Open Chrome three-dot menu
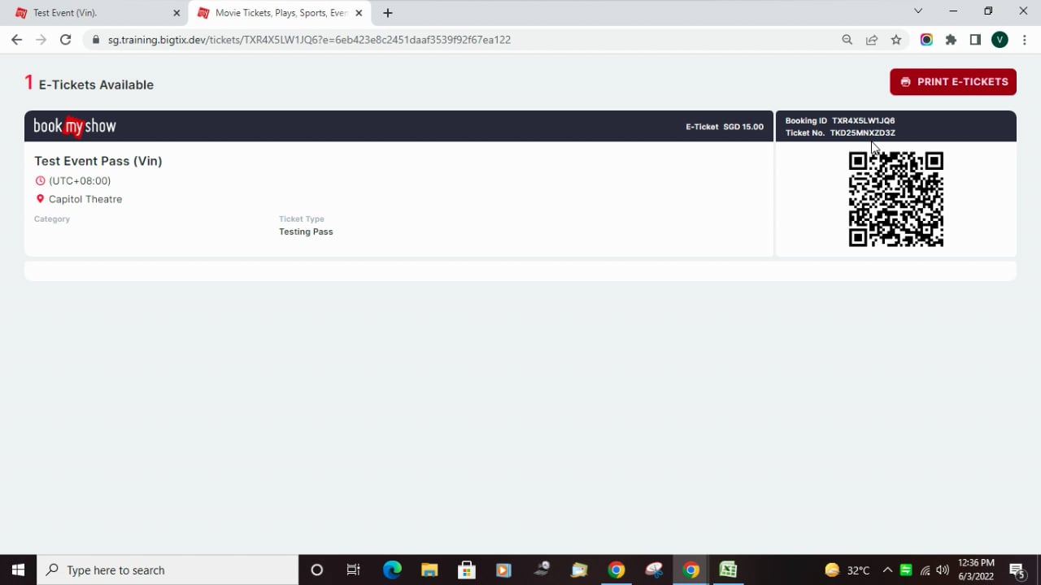This screenshot has height=585, width=1041. 1024,40
